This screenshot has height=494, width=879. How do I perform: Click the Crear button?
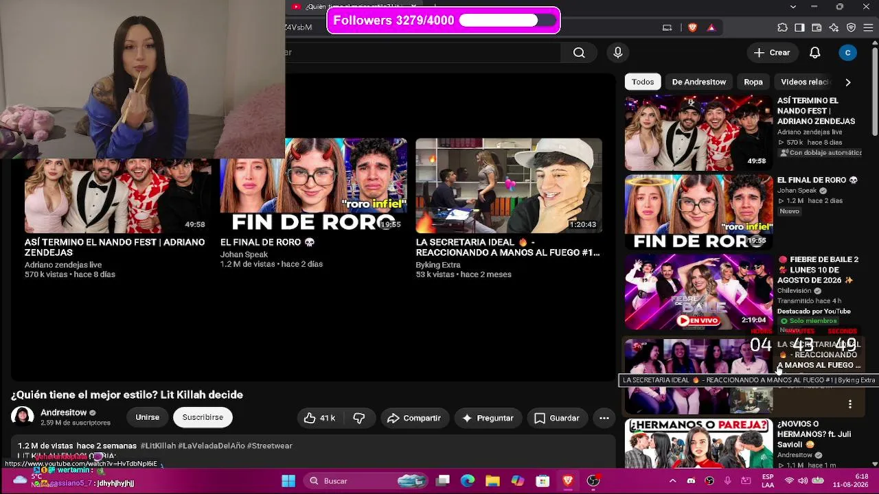772,53
